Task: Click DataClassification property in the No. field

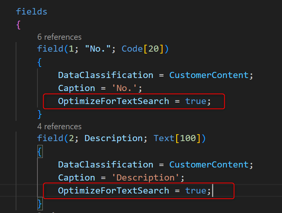Action: (106, 75)
